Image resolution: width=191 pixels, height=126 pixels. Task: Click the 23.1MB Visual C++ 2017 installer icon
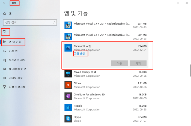click(68, 25)
